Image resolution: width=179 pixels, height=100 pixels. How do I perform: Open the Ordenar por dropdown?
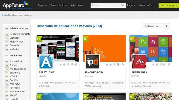(156, 26)
